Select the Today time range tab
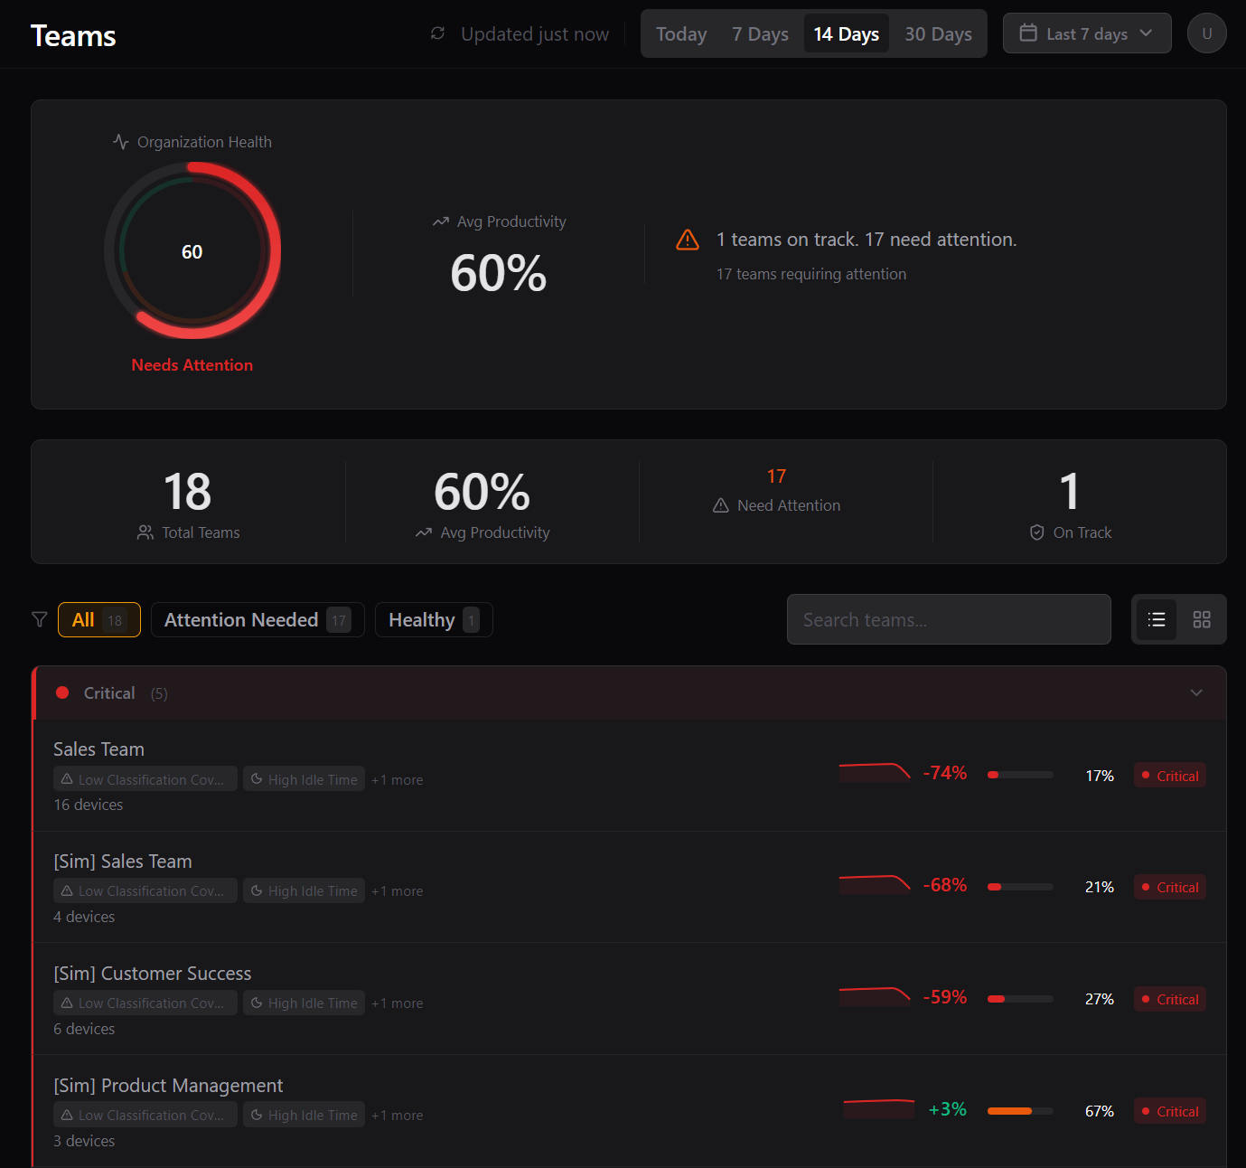The height and width of the screenshot is (1168, 1246). [681, 34]
